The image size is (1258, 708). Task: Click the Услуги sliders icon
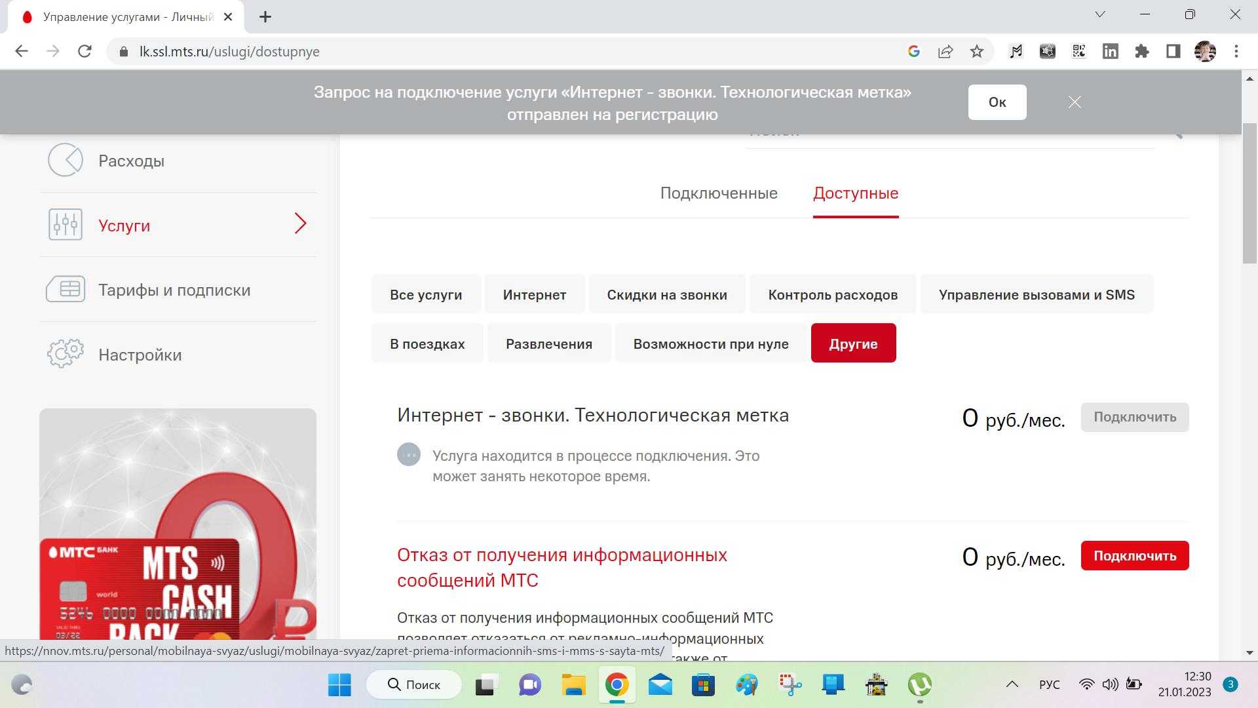pyautogui.click(x=66, y=224)
